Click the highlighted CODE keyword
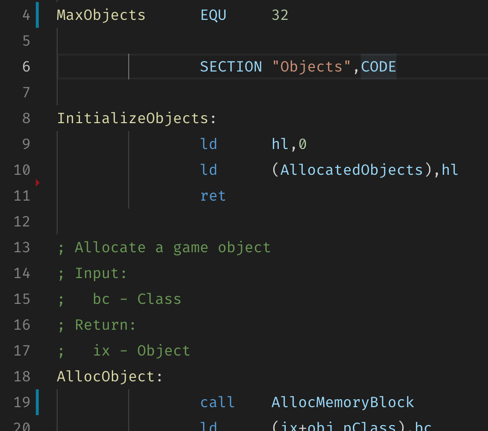This screenshot has height=431, width=488. (379, 67)
